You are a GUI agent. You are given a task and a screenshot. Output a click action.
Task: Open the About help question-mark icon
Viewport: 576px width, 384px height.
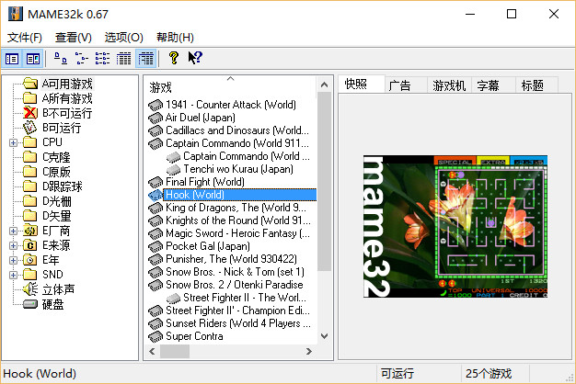[x=174, y=58]
